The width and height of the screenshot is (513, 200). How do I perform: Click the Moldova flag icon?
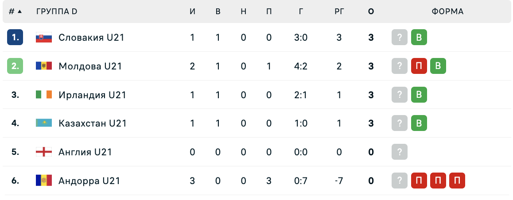(x=44, y=66)
